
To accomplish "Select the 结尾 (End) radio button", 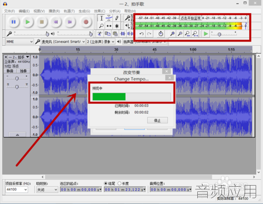I will click(x=106, y=183).
